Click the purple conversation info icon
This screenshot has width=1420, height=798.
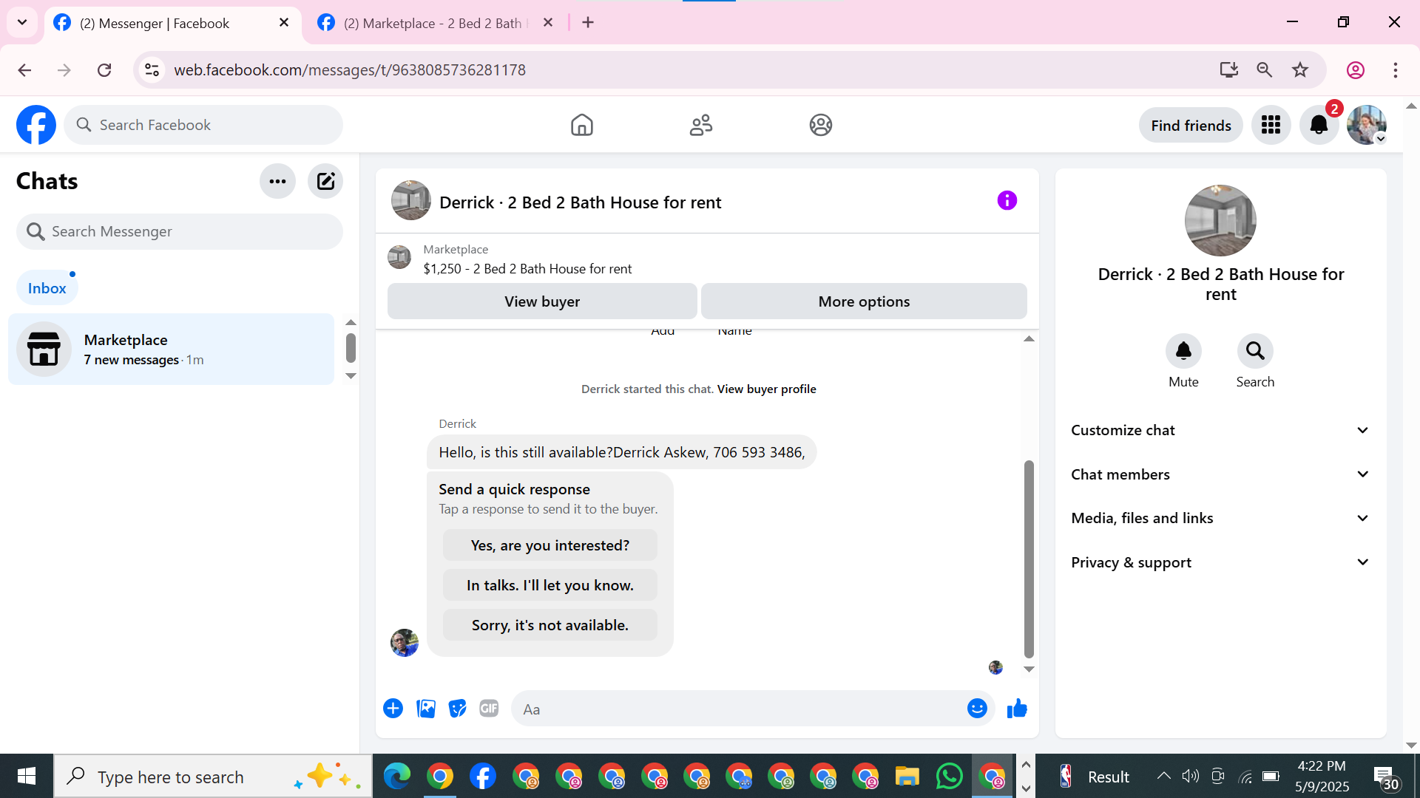pos(1007,200)
